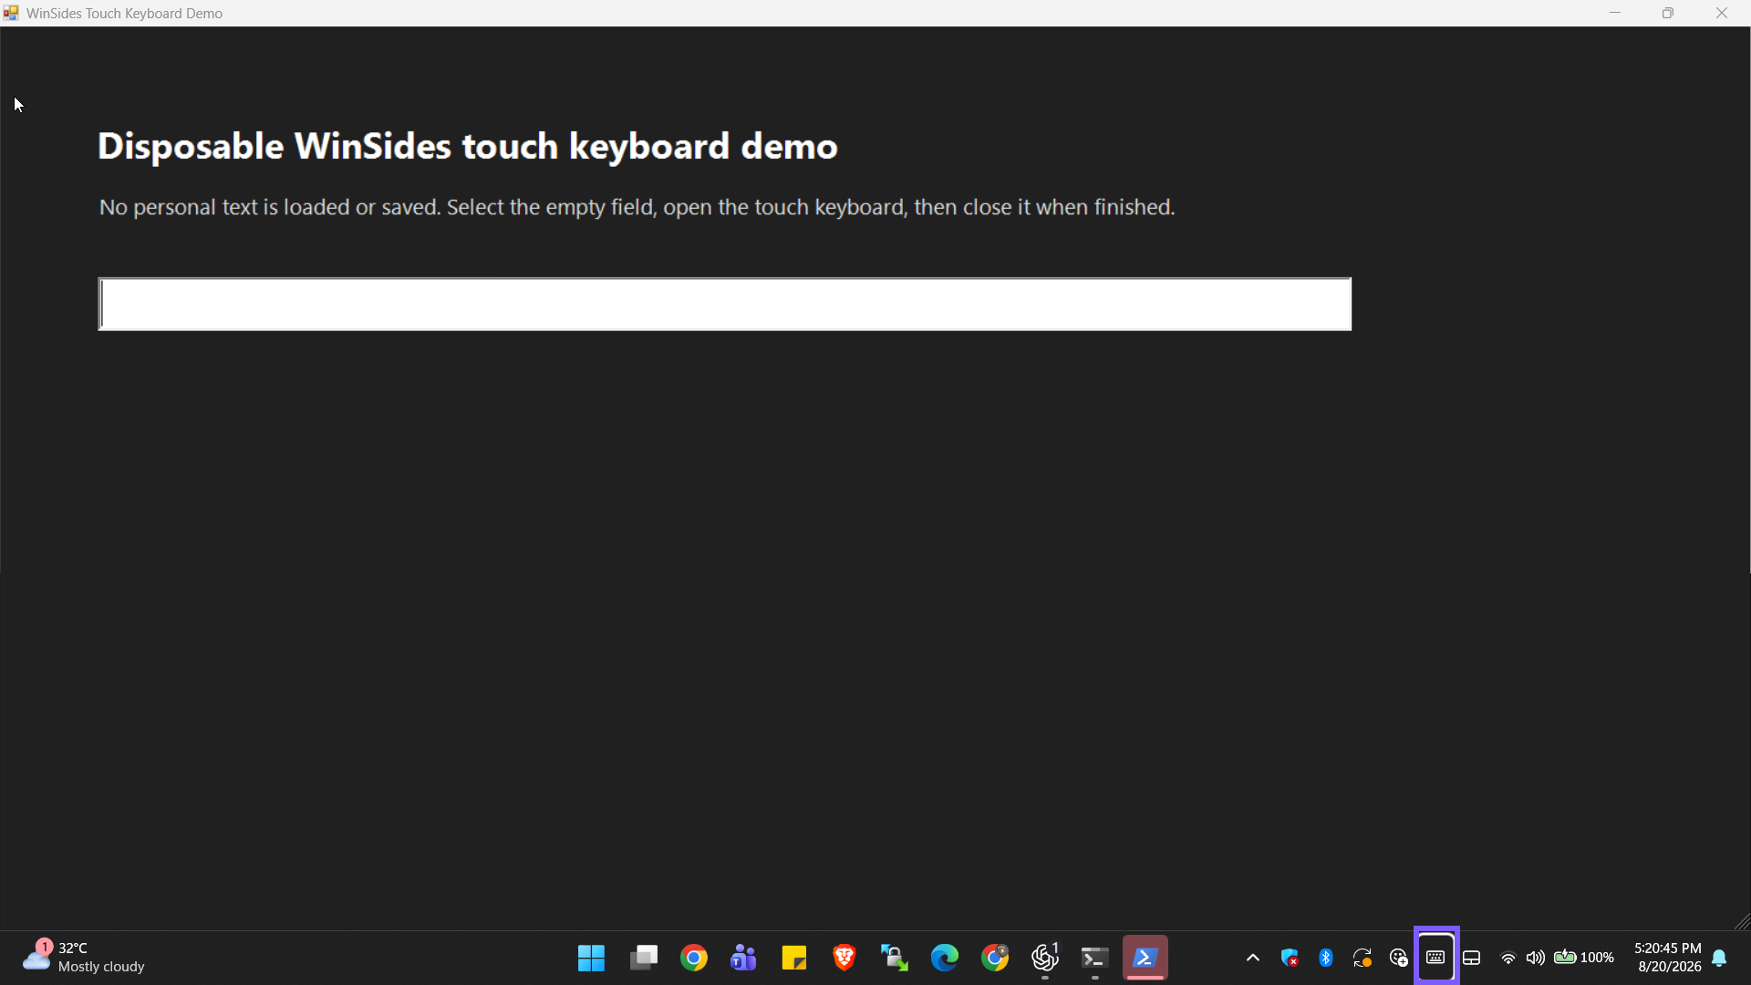1751x985 pixels.
Task: Open the ChatGPT app taskbar icon
Action: pyautogui.click(x=1045, y=958)
